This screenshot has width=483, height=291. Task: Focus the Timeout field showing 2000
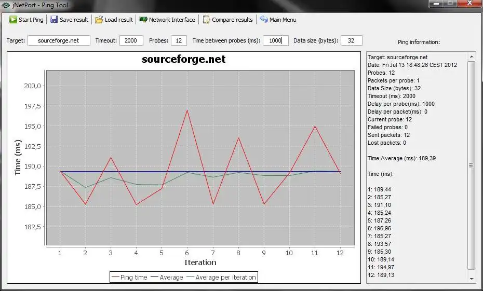pyautogui.click(x=131, y=40)
